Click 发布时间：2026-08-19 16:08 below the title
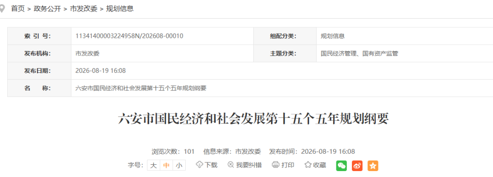Image resolution: width=493 pixels, height=177 pixels. (x=312, y=152)
